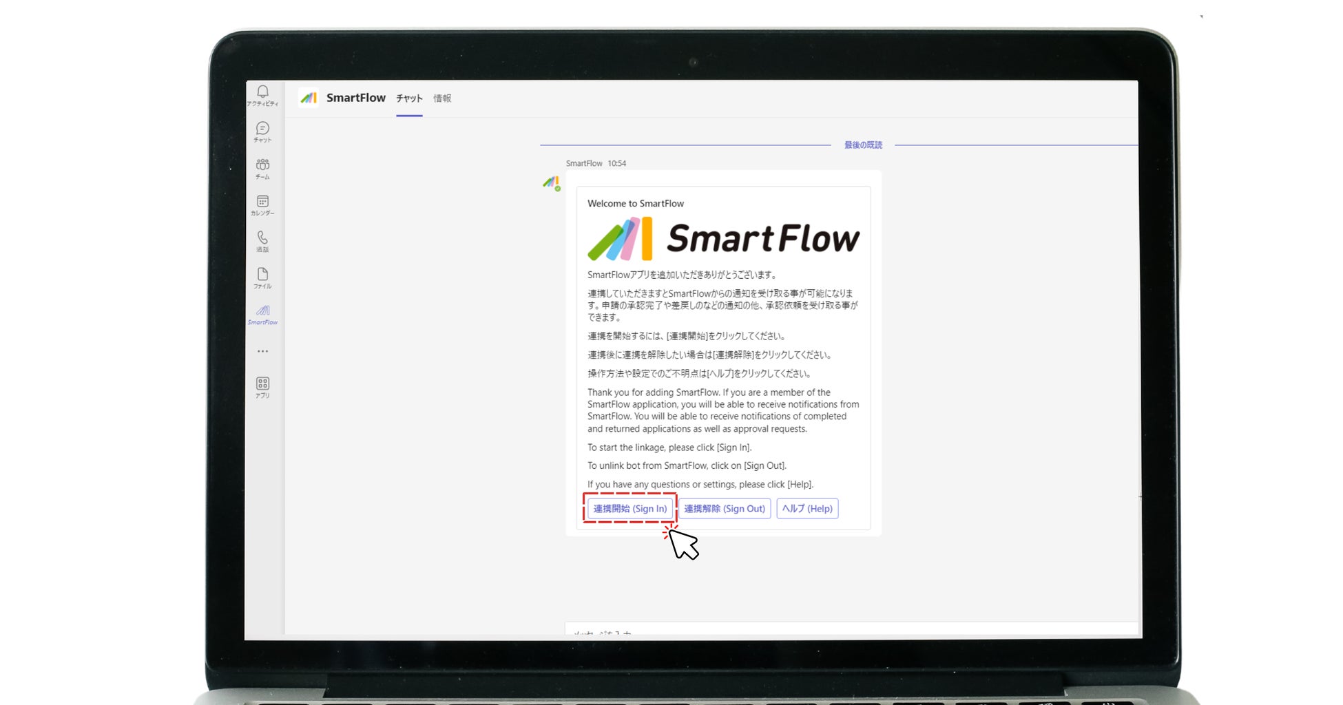Click the "Welcome to SmartFlow" card title
The image size is (1343, 705).
tap(636, 204)
